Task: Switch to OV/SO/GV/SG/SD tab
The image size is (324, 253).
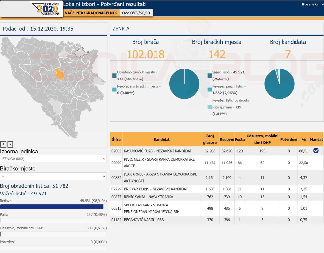Action: (136, 13)
